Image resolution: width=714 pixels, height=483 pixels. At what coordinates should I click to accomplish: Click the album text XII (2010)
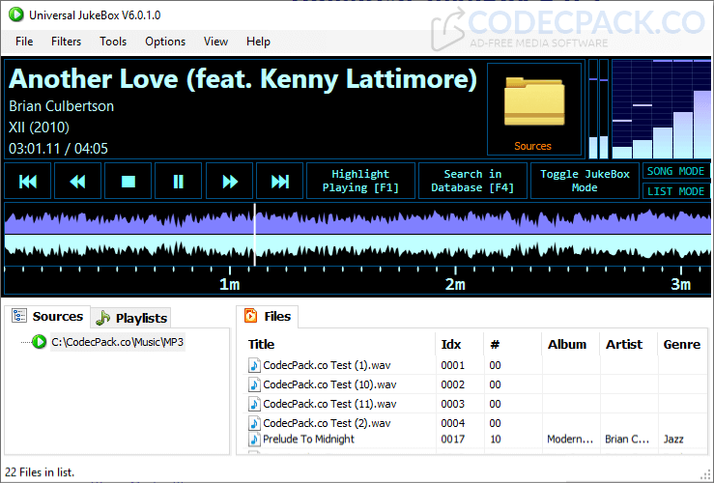point(39,128)
